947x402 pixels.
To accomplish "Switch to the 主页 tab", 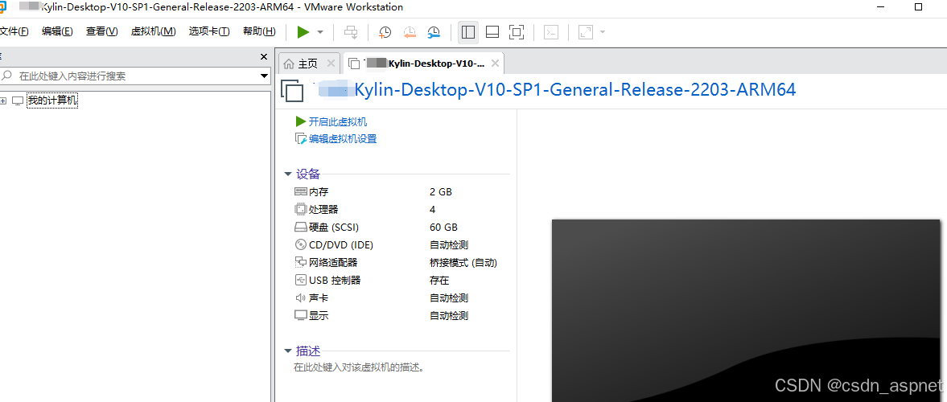I will pyautogui.click(x=308, y=64).
